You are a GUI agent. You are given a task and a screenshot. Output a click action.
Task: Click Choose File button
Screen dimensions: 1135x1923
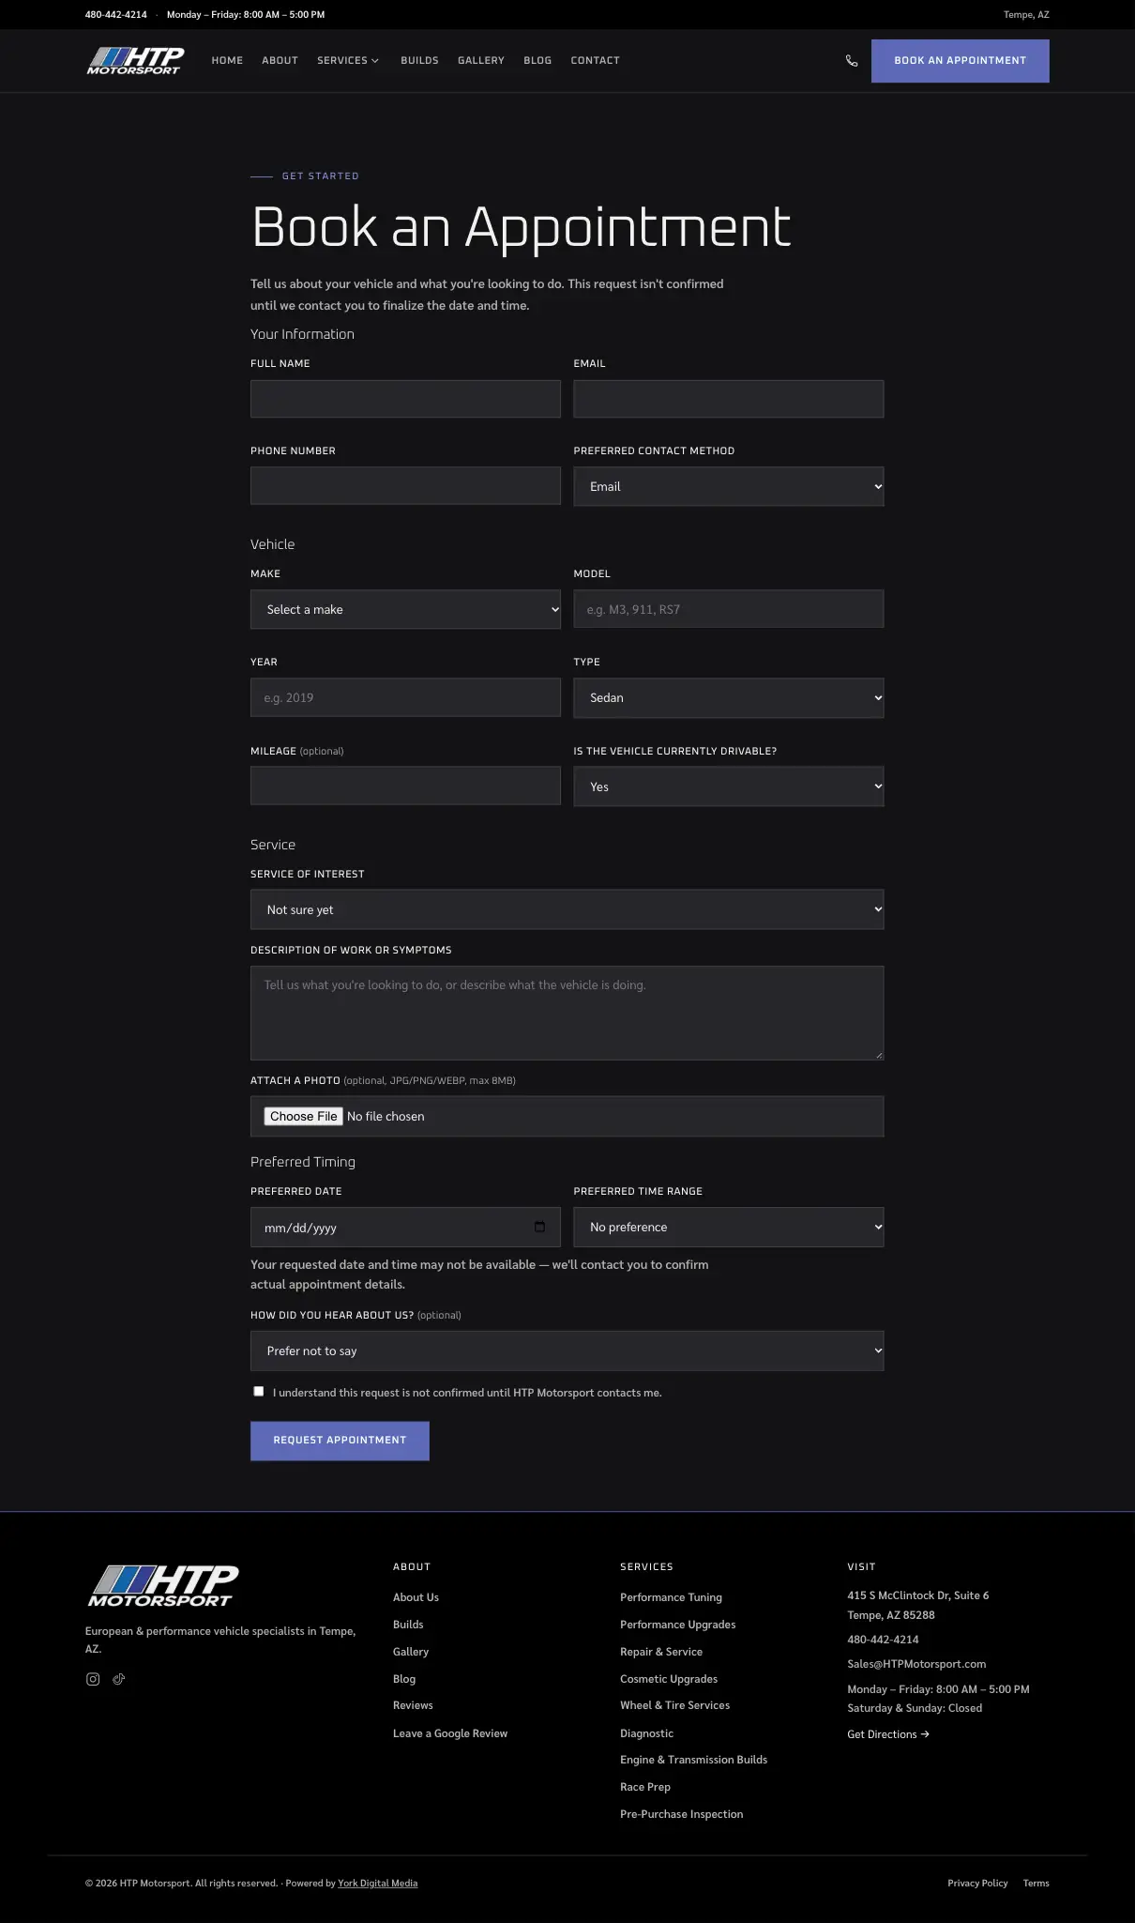click(303, 1116)
